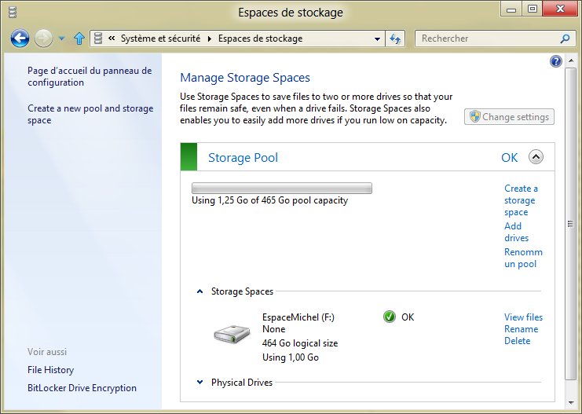Click the refresh button beside address bar
The height and width of the screenshot is (414, 582).
coord(395,38)
